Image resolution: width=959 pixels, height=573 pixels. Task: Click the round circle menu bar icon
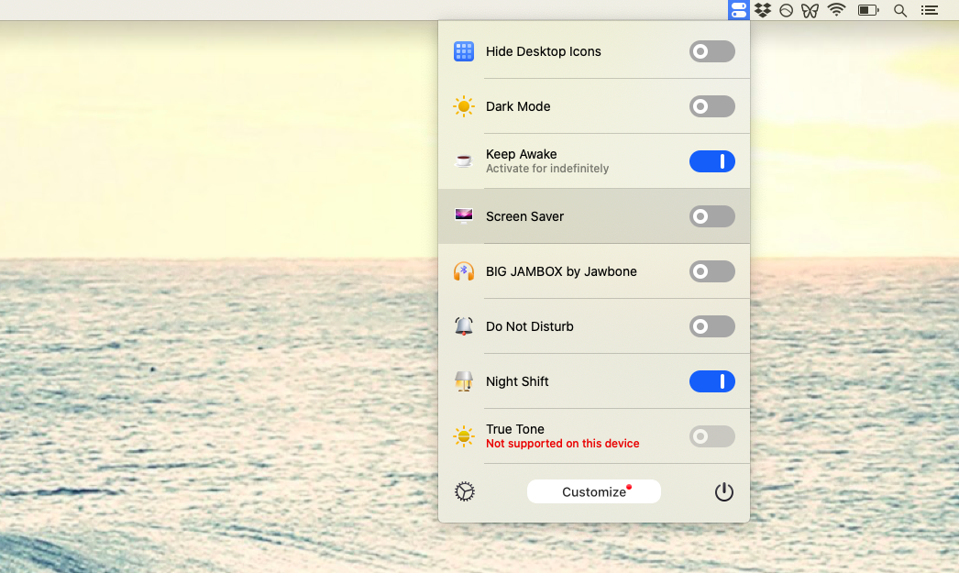pyautogui.click(x=787, y=10)
